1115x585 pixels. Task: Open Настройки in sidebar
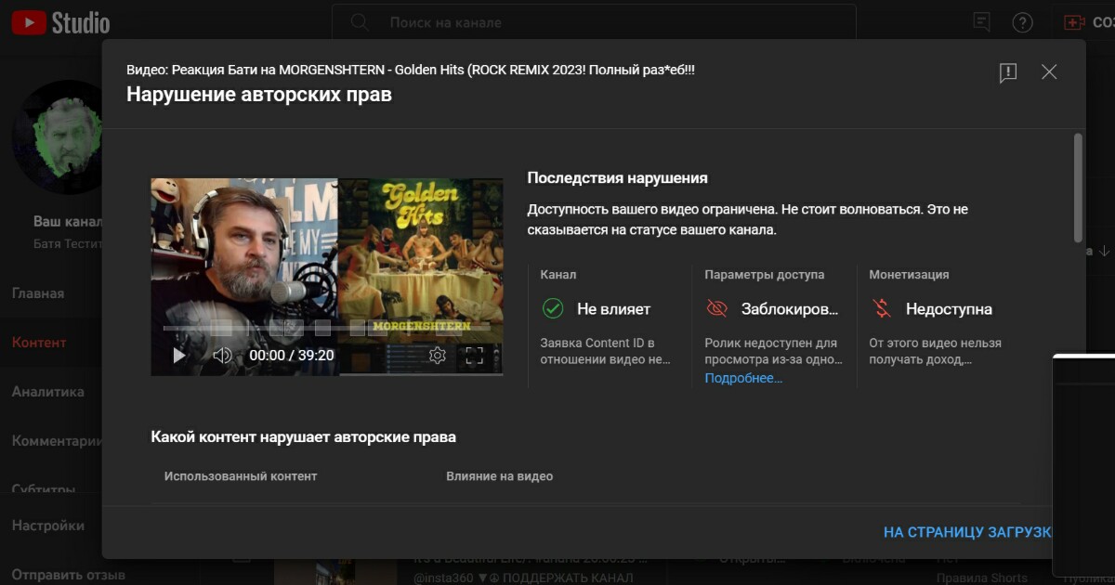pos(47,526)
